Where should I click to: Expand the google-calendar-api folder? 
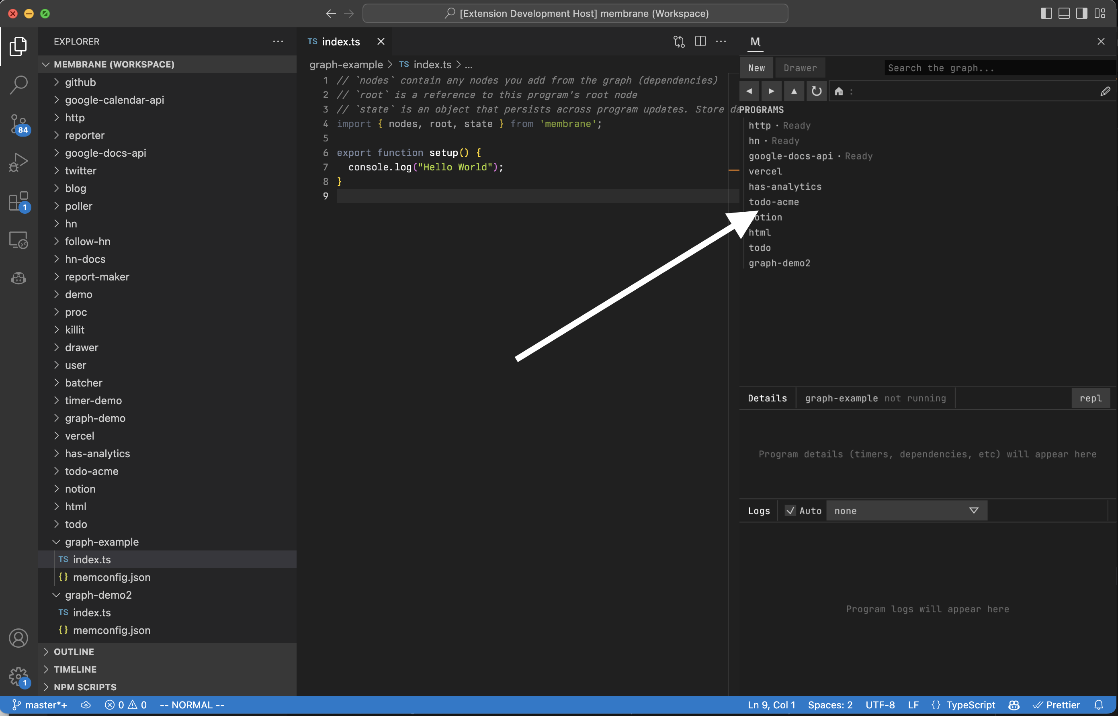coord(167,100)
